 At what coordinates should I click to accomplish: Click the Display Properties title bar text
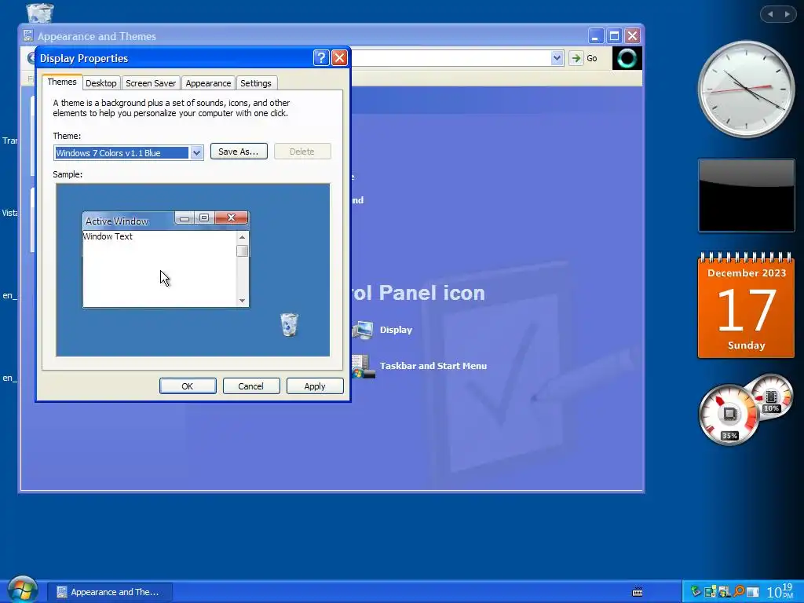[84, 58]
